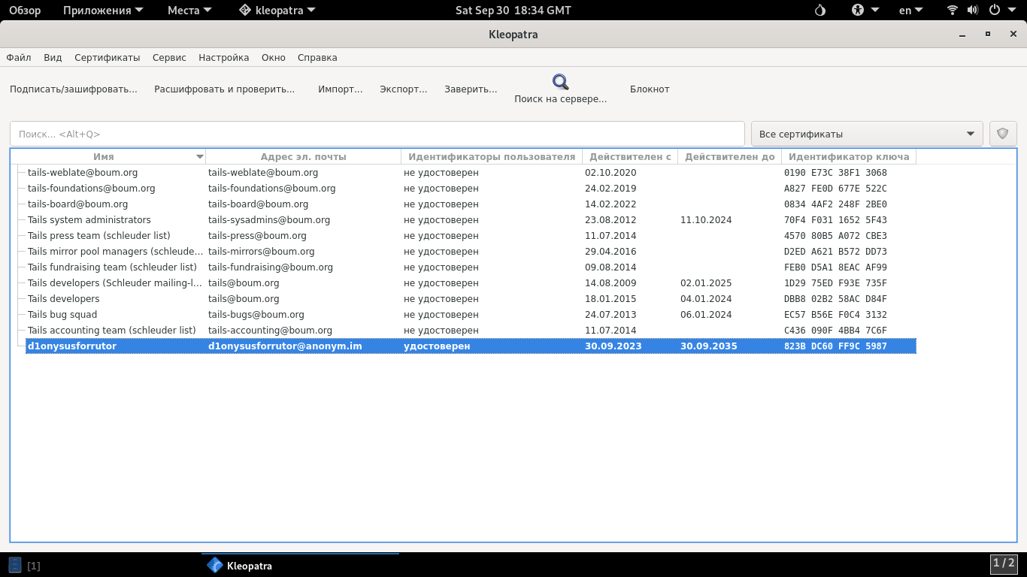Click the power icon in the top bar
The height and width of the screenshot is (577, 1027).
(994, 11)
